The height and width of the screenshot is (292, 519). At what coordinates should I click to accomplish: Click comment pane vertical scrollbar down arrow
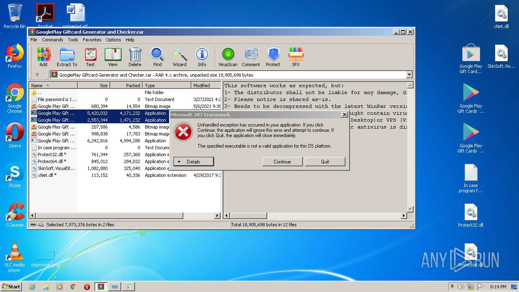[x=410, y=209]
